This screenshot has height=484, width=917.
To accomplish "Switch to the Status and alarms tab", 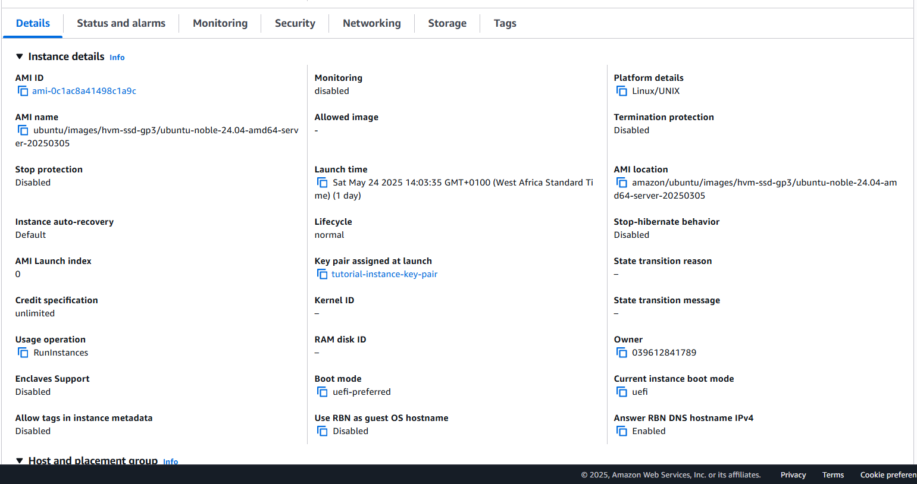I will [121, 23].
